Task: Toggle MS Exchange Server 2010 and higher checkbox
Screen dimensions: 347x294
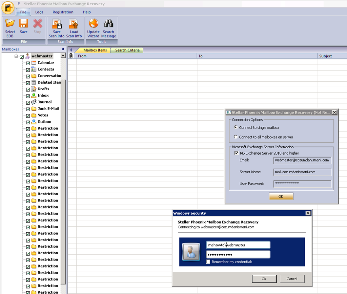Action: coord(236,153)
